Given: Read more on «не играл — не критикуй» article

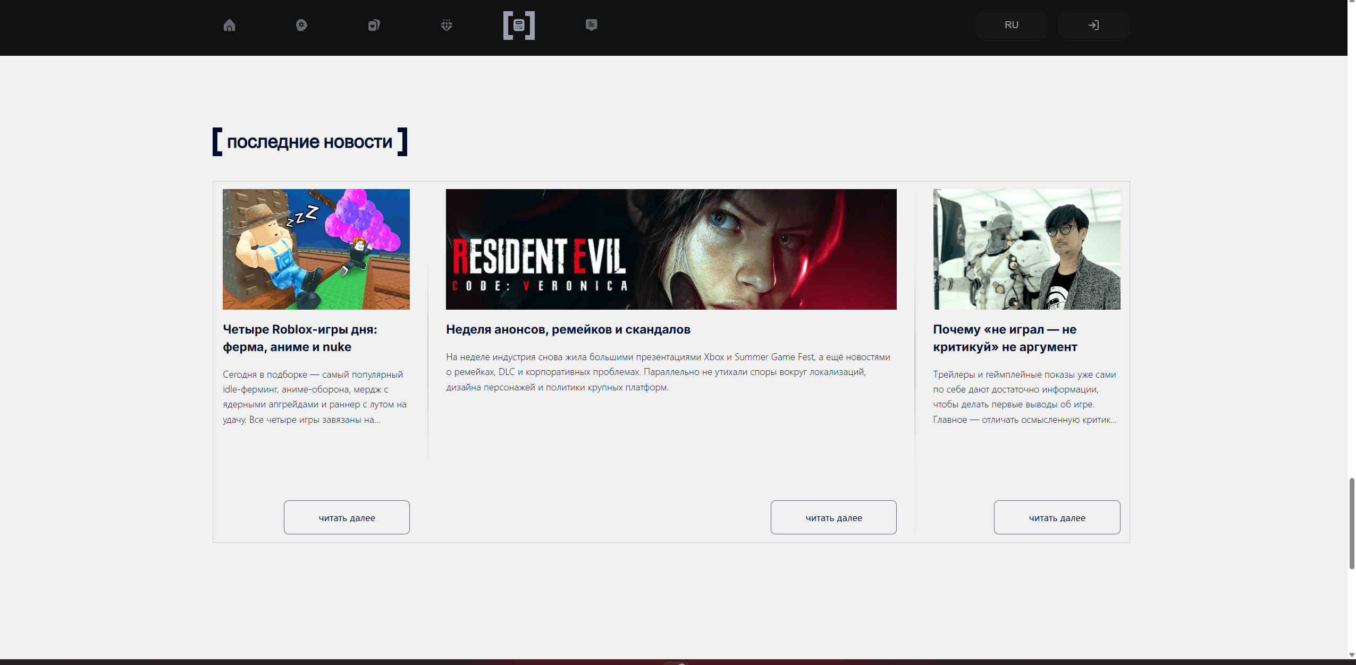Looking at the screenshot, I should pos(1057,517).
